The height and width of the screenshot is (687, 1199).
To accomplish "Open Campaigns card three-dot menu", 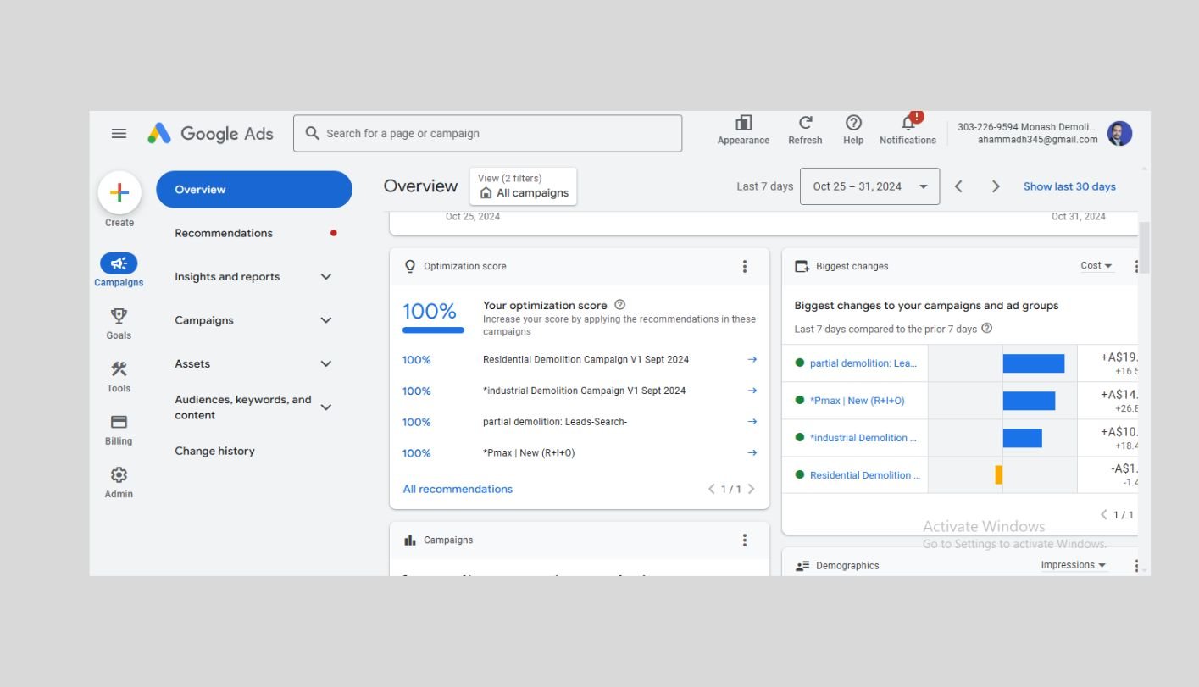I will [x=745, y=540].
